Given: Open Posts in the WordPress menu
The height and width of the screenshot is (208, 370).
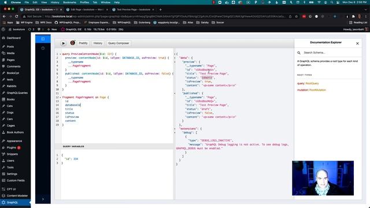Looking at the screenshot, I should coord(10,47).
